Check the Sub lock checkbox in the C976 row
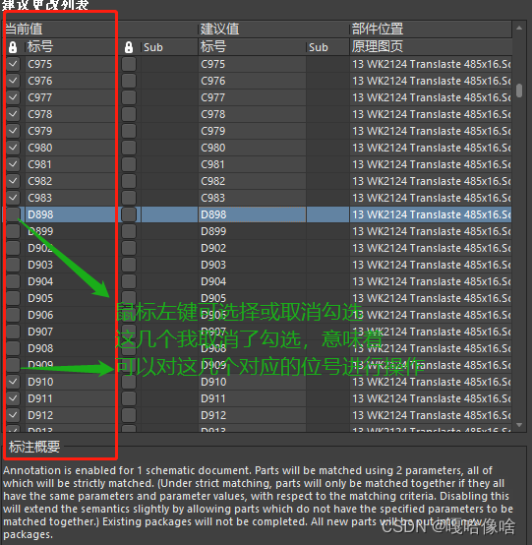Image resolution: width=532 pixels, height=545 pixels. click(129, 81)
